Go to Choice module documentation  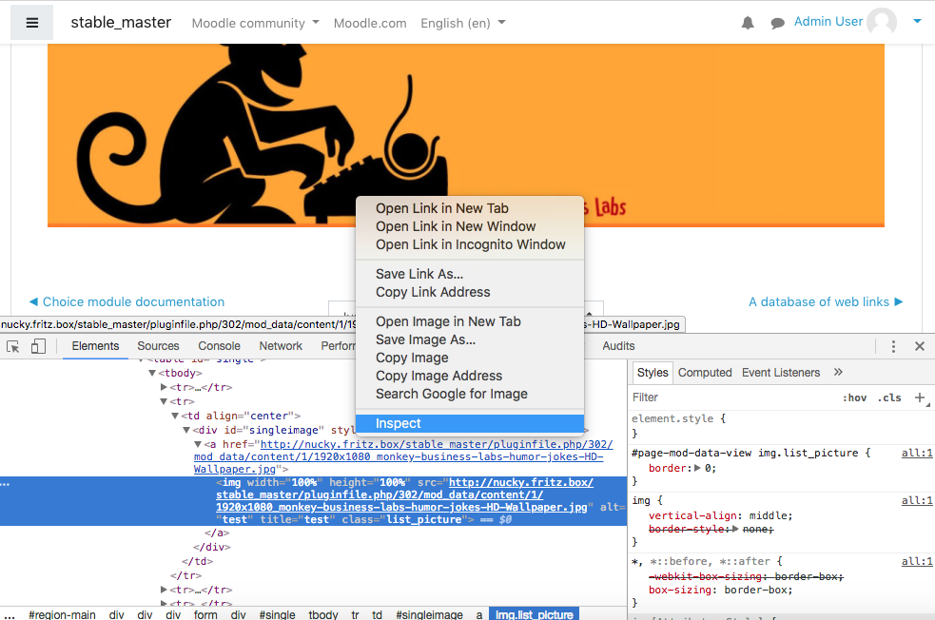point(127,301)
